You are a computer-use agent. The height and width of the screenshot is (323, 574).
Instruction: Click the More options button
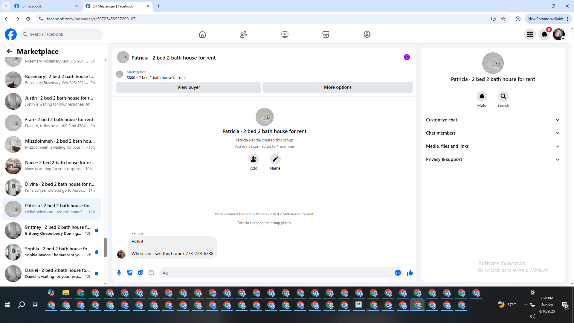338,87
